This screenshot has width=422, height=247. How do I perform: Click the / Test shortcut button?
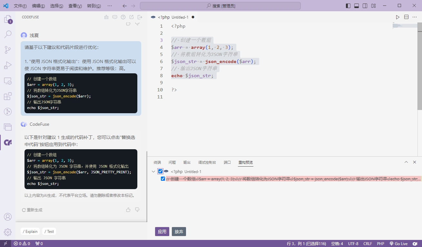[49, 231]
